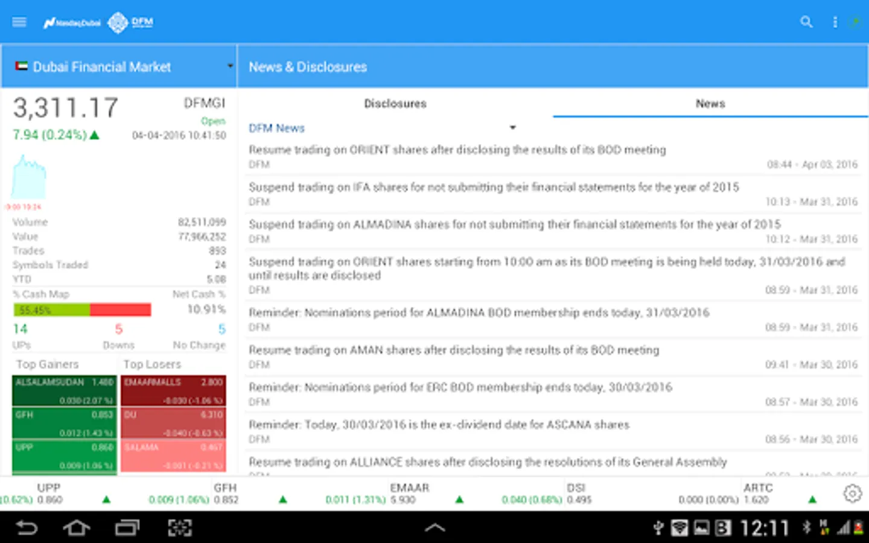
Task: Open news about suspending IFA shares
Action: click(553, 194)
